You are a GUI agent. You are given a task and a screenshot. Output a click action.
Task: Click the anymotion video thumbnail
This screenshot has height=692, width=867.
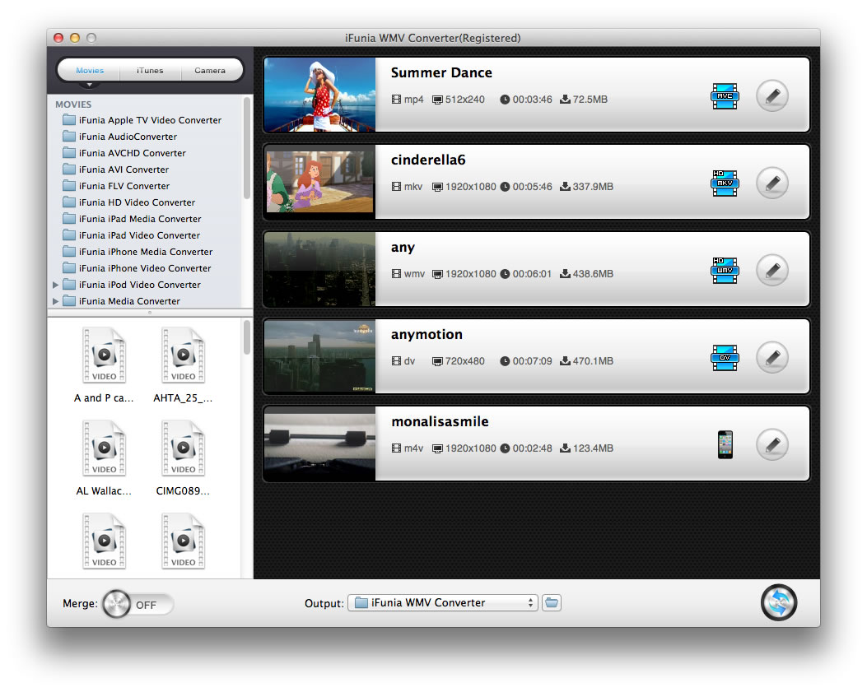tap(319, 356)
